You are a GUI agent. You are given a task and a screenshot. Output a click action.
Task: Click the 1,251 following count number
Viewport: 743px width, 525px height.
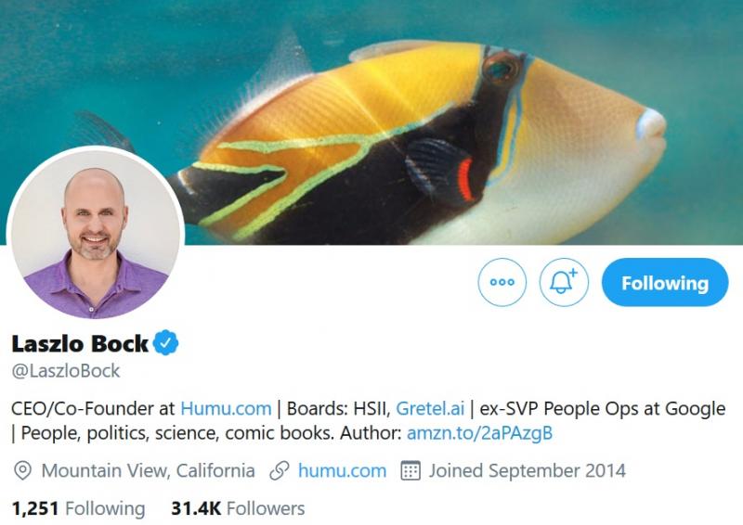tap(35, 508)
